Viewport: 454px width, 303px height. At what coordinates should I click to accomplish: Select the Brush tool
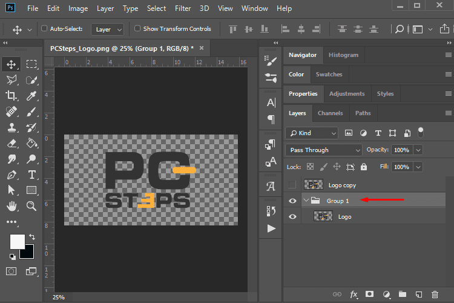[x=31, y=112]
